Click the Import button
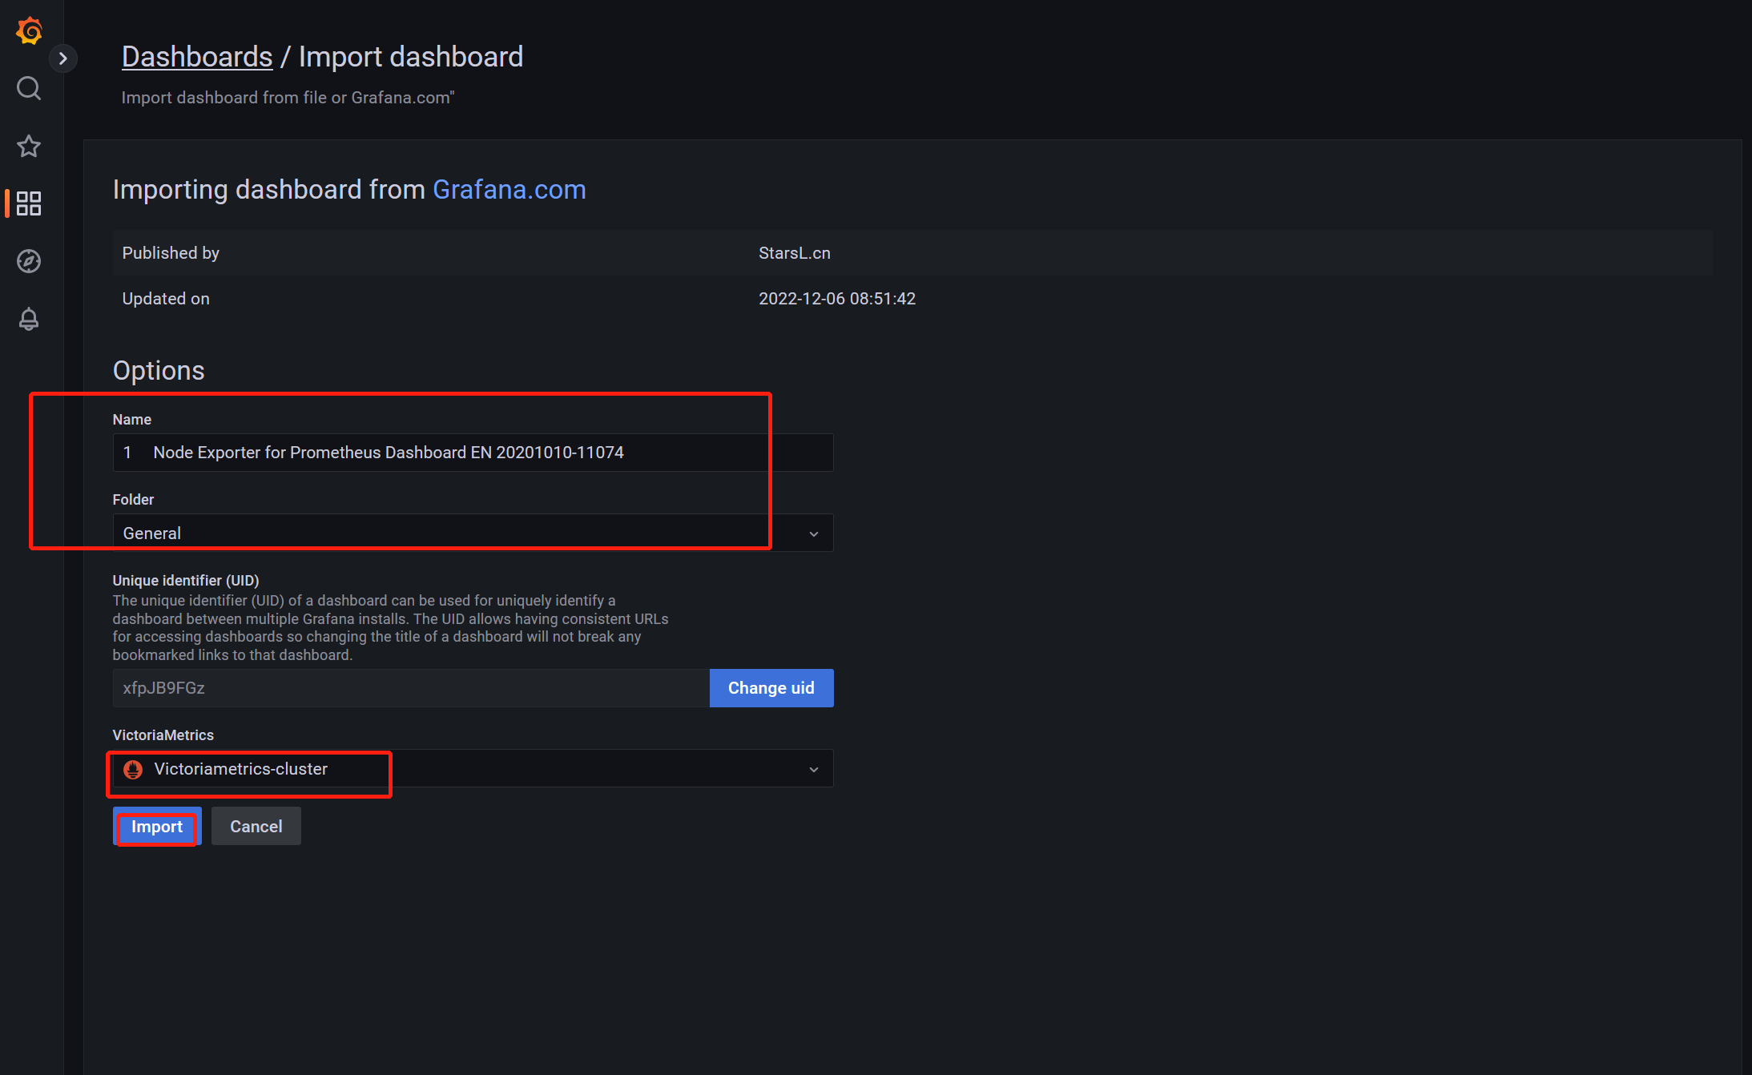The image size is (1752, 1075). [157, 827]
